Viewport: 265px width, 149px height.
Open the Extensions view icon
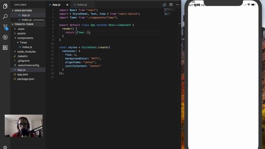5,48
